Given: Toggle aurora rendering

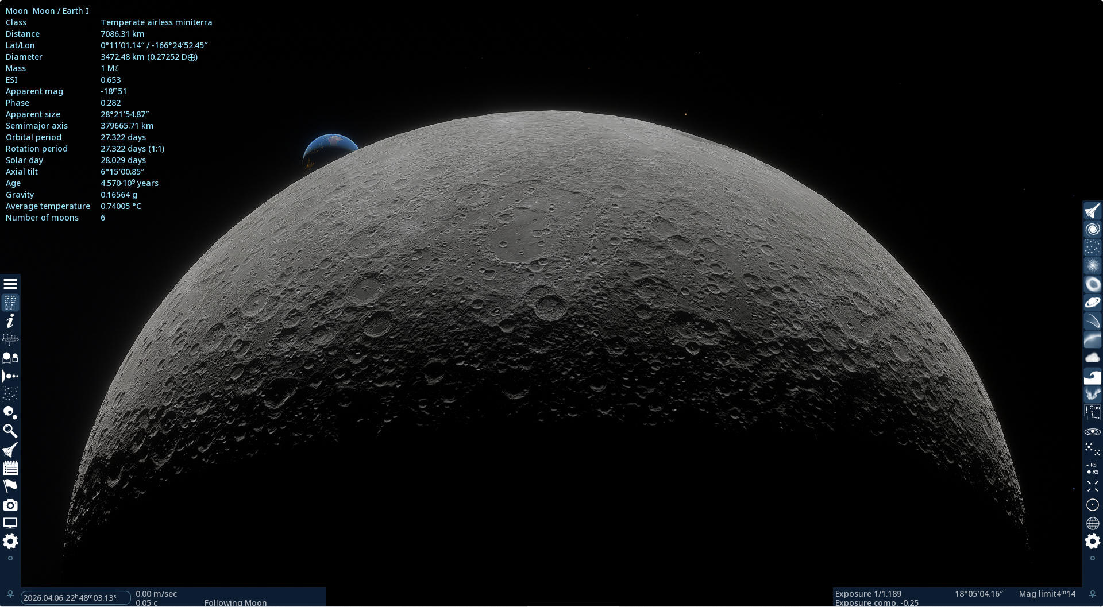Looking at the screenshot, I should [x=1093, y=395].
